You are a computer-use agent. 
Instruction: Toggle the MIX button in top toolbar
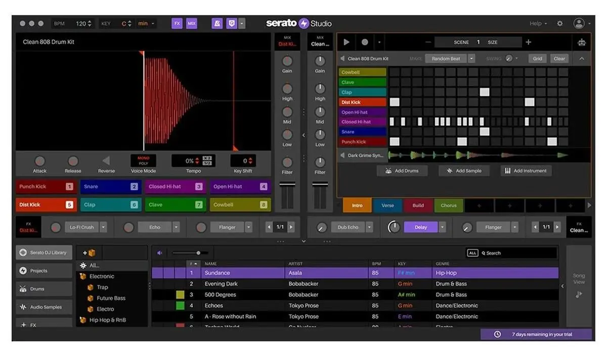point(191,23)
